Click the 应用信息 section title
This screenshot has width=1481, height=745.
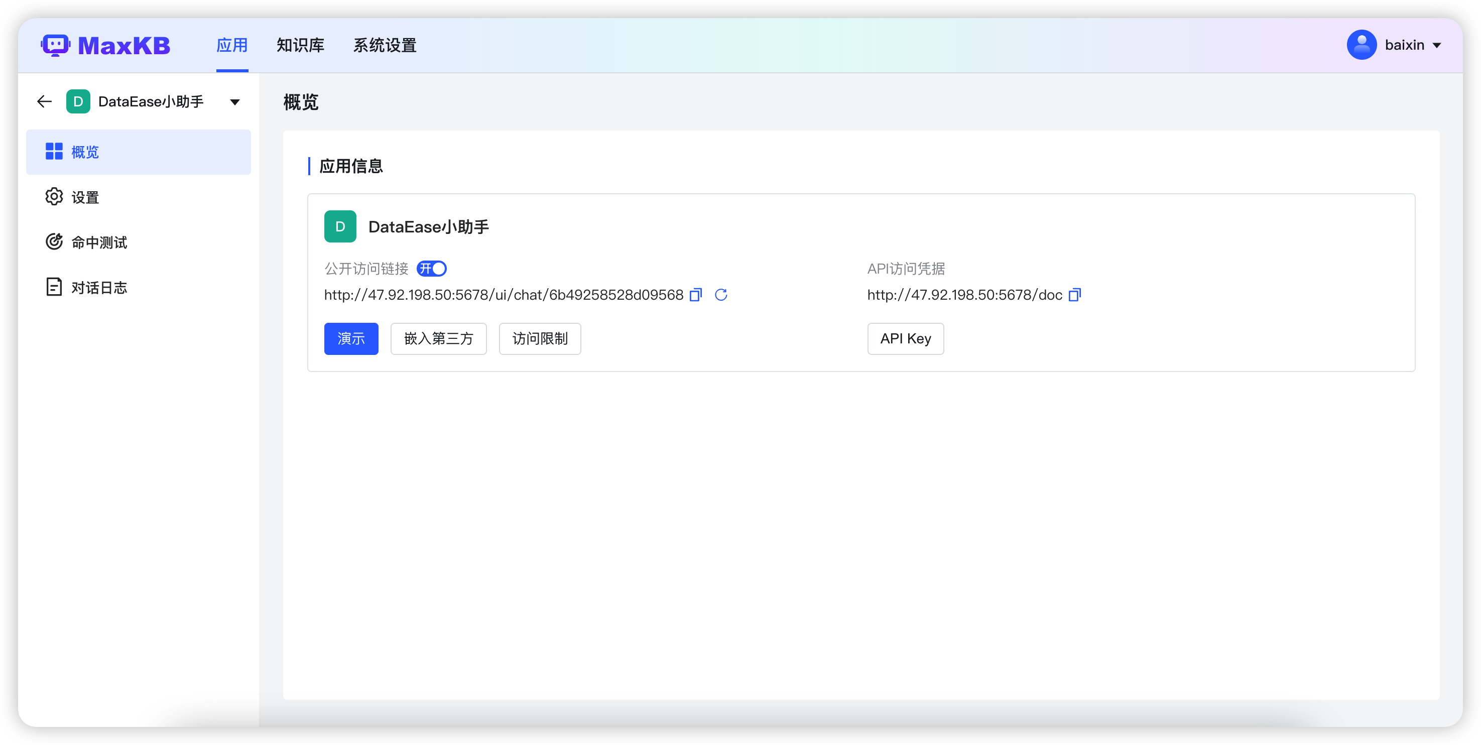[x=351, y=166]
